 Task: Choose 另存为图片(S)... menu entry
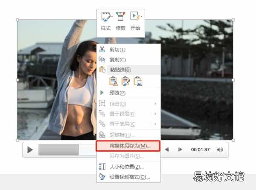pos(129,156)
